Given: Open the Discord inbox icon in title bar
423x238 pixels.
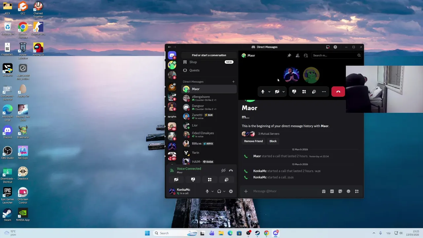Looking at the screenshot, I should click(327, 47).
